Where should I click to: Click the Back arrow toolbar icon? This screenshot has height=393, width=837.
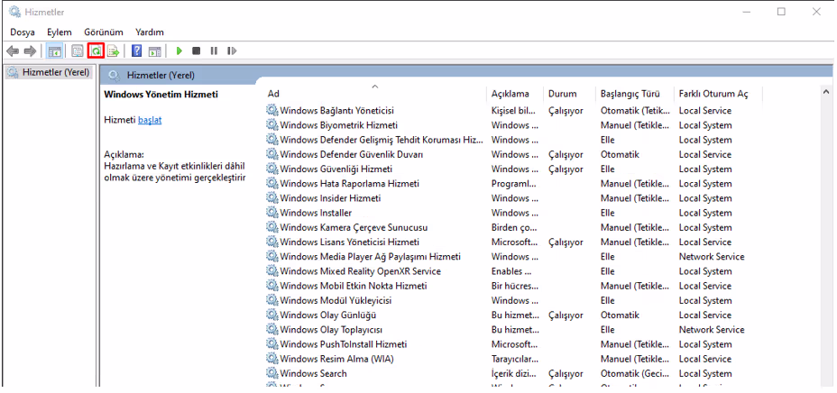click(x=13, y=51)
